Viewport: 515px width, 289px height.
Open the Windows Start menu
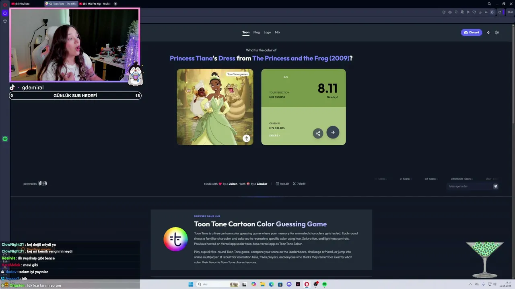pyautogui.click(x=191, y=285)
